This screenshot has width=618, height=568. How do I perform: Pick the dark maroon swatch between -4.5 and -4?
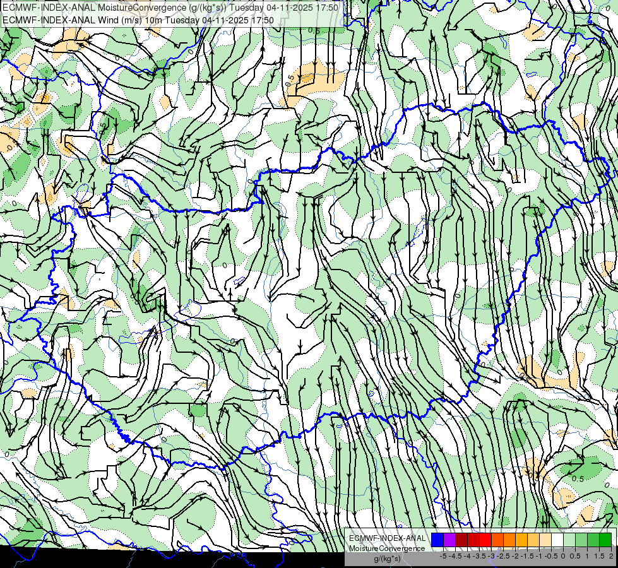tap(461, 540)
